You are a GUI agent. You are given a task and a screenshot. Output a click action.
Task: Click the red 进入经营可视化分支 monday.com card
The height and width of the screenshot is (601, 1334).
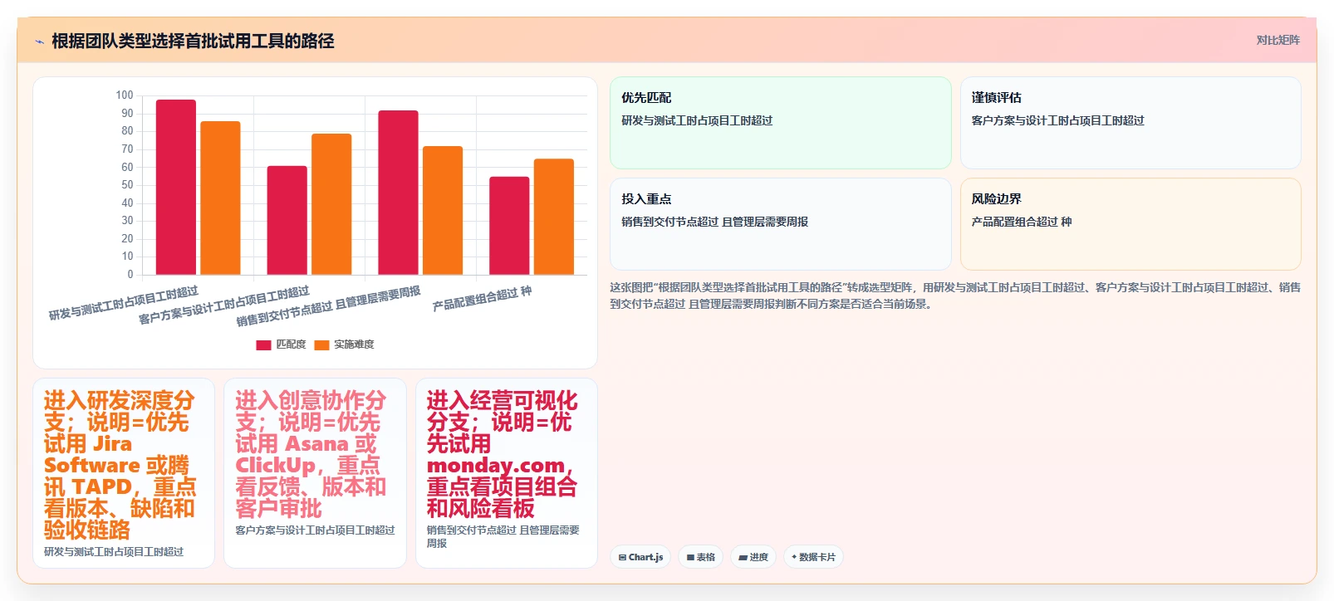(507, 473)
